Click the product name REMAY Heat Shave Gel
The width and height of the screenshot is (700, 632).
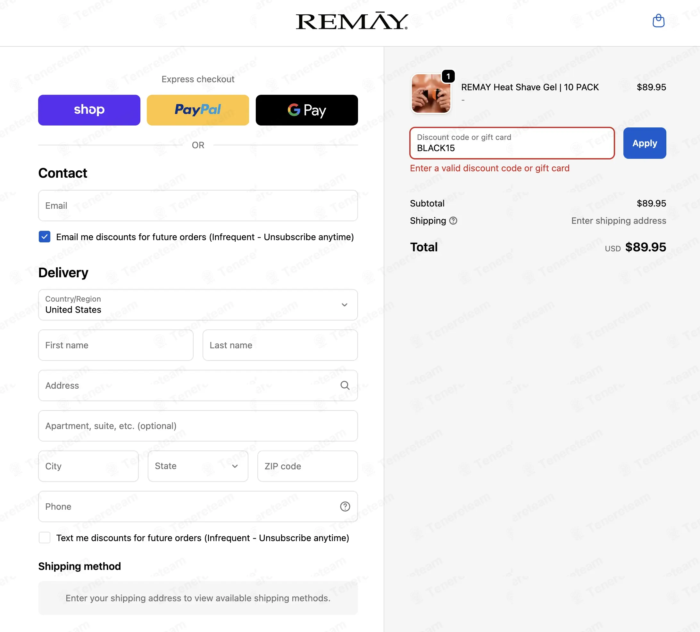click(x=530, y=87)
